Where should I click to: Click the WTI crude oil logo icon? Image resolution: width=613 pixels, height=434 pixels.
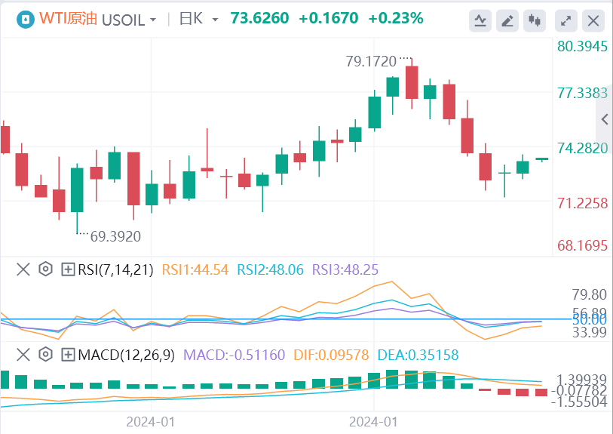[26, 19]
